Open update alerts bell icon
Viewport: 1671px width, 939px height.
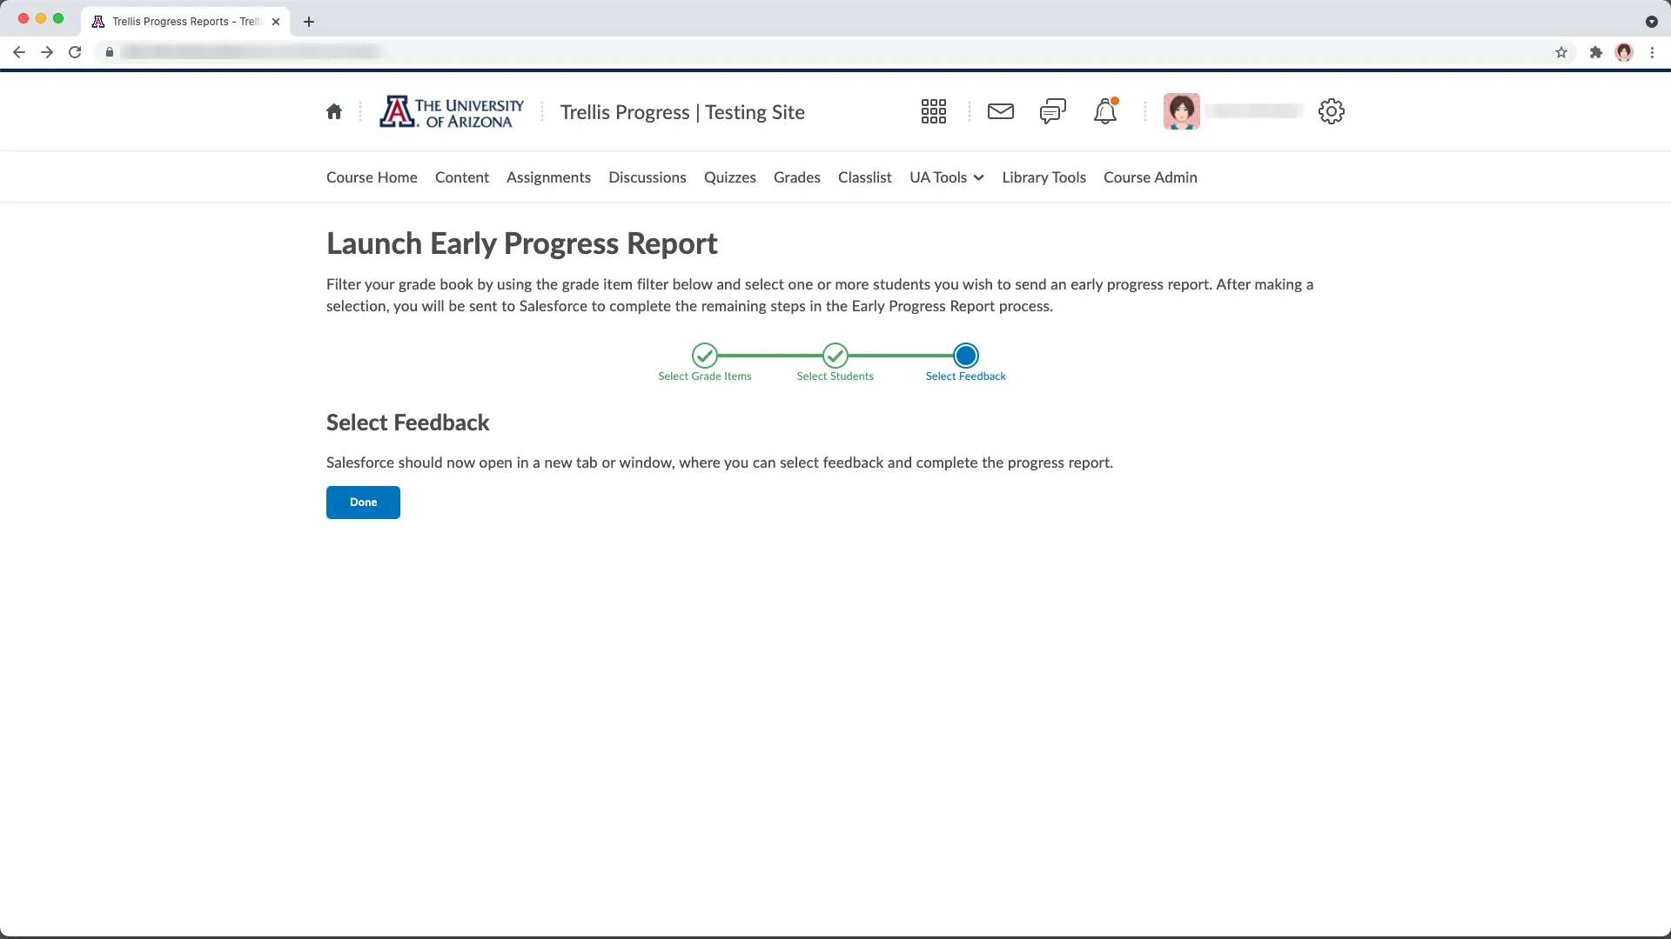point(1105,111)
